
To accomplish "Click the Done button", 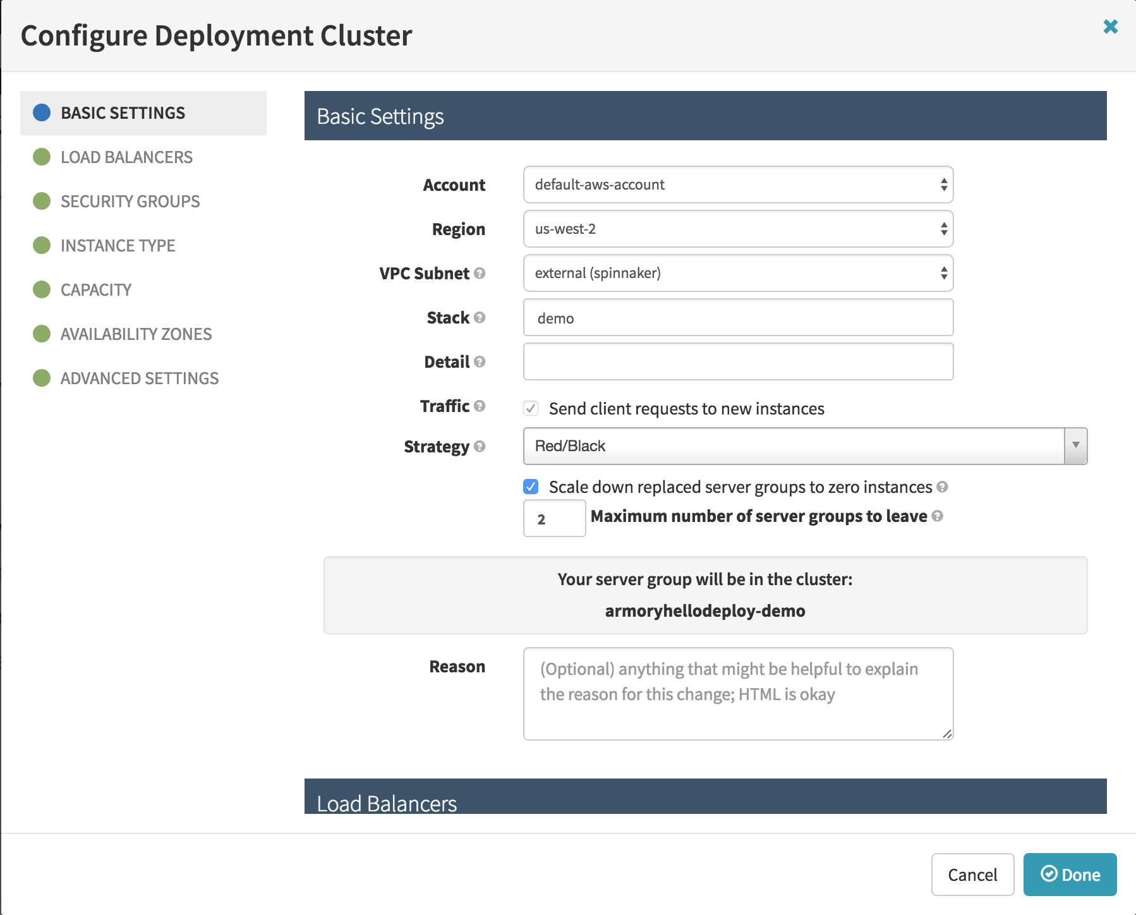I will point(1070,875).
